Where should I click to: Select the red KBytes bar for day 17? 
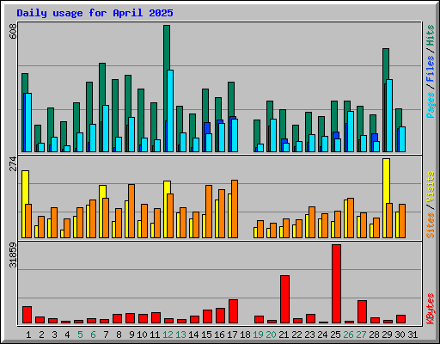click(x=233, y=311)
